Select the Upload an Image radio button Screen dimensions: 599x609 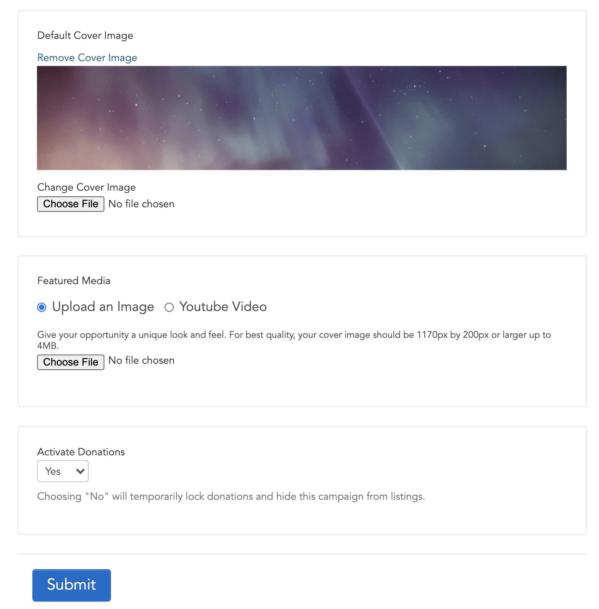coord(42,307)
